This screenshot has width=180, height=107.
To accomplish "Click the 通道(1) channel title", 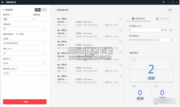I will [64, 19].
